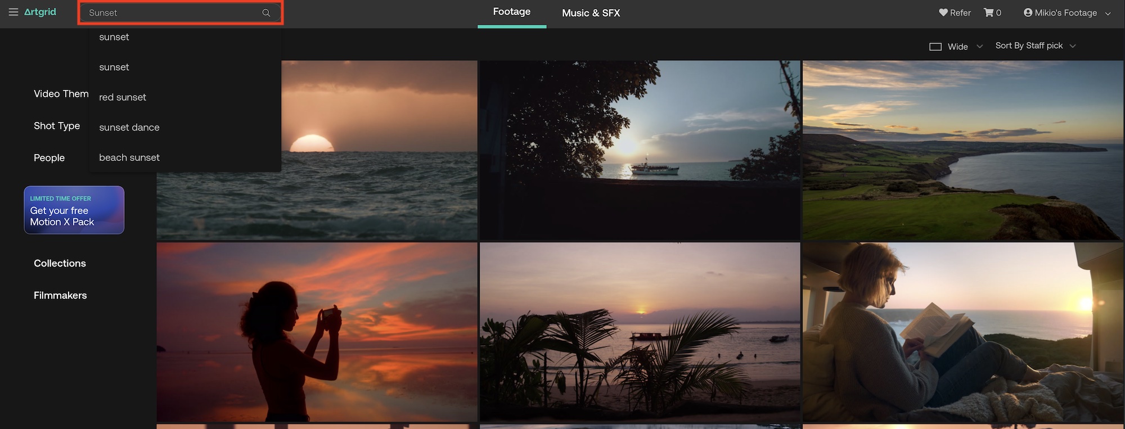
Task: Open the palm fronds beach sunset clip
Action: 640,332
